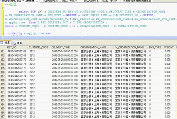Click cell BE404942550174

click(17, 76)
